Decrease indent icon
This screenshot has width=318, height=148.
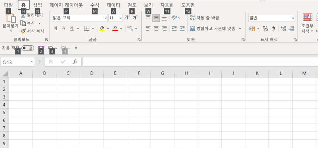coord(174,28)
